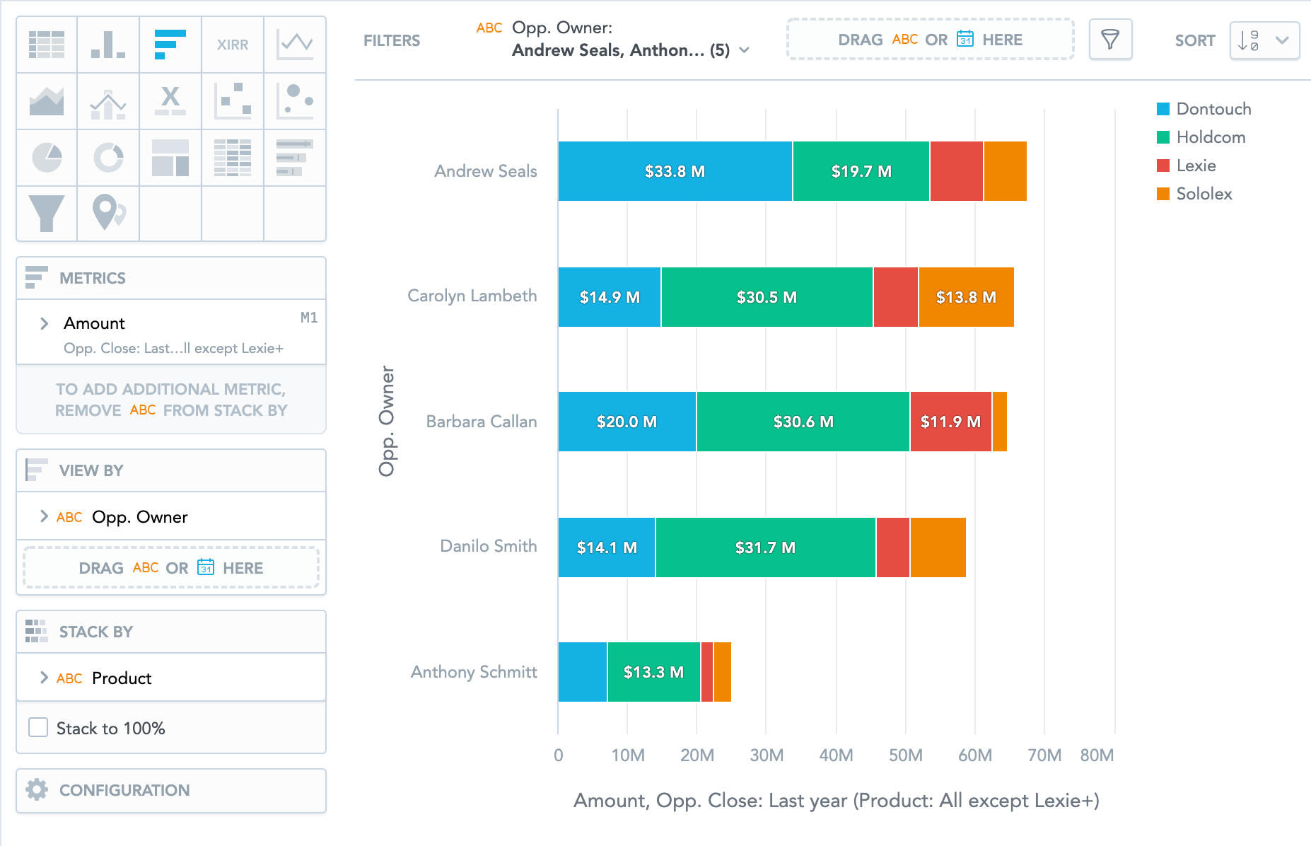This screenshot has width=1311, height=846.
Task: Click Carolyn Lambeth $30.5 M Holdcom bar
Action: pyautogui.click(x=767, y=297)
